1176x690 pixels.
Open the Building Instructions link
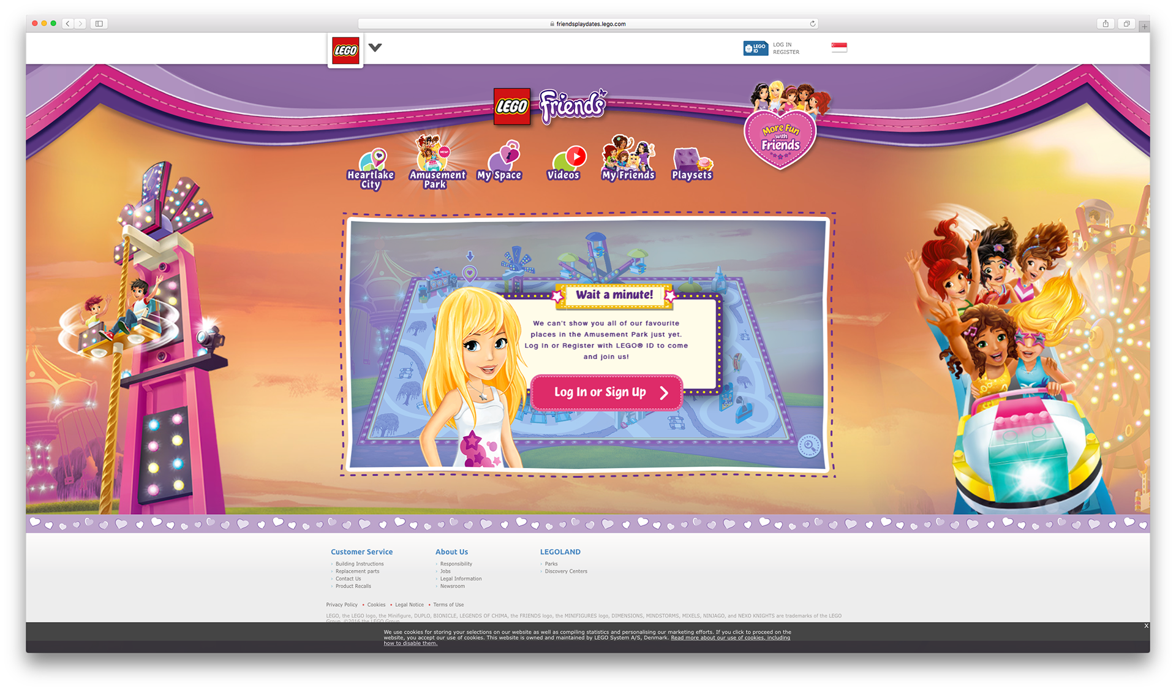point(360,564)
